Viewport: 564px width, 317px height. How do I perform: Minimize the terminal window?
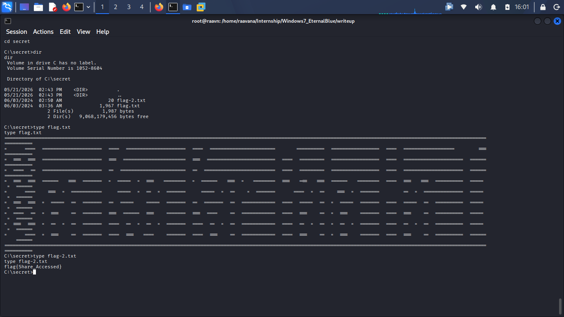click(538, 21)
